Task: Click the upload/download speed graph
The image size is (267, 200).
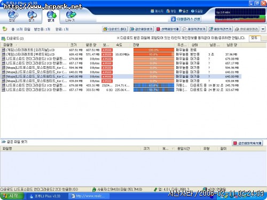Action: (x=240, y=15)
